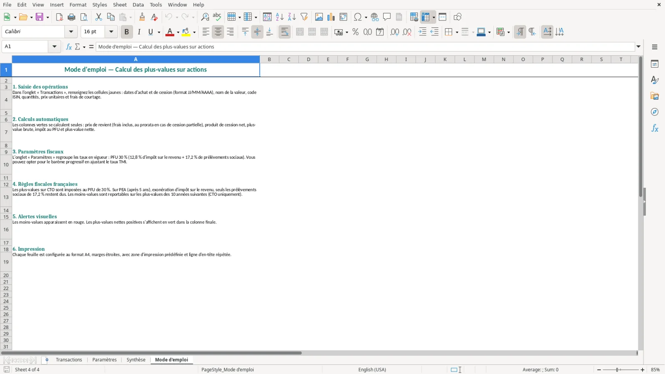Open Name Box dropdown arrow
Screen dimensions: 665x374
[x=54, y=47]
